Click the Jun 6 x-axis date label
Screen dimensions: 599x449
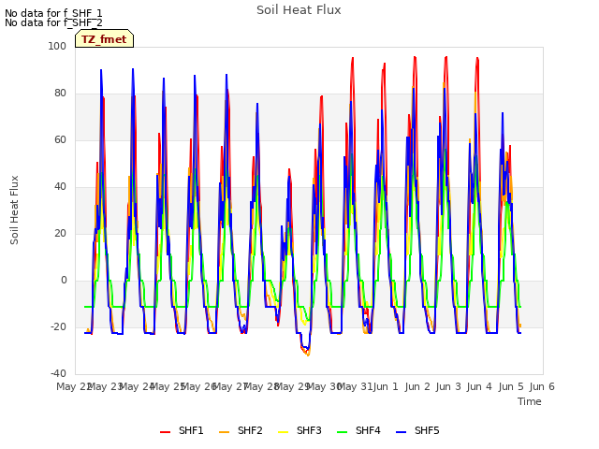point(542,386)
